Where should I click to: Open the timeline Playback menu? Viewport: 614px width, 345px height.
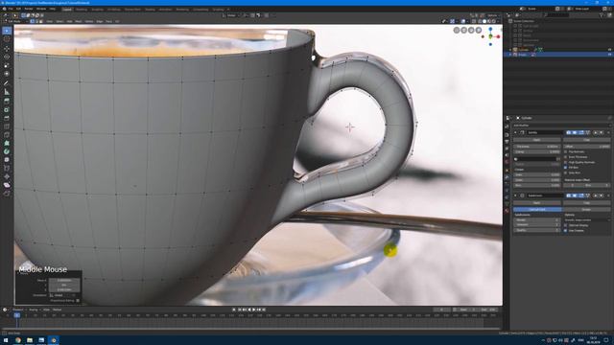coord(18,310)
